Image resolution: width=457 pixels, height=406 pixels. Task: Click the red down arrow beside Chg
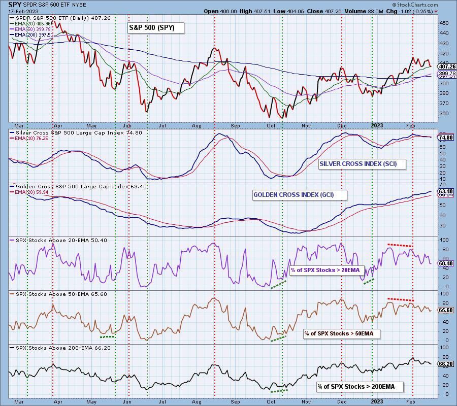coord(436,12)
